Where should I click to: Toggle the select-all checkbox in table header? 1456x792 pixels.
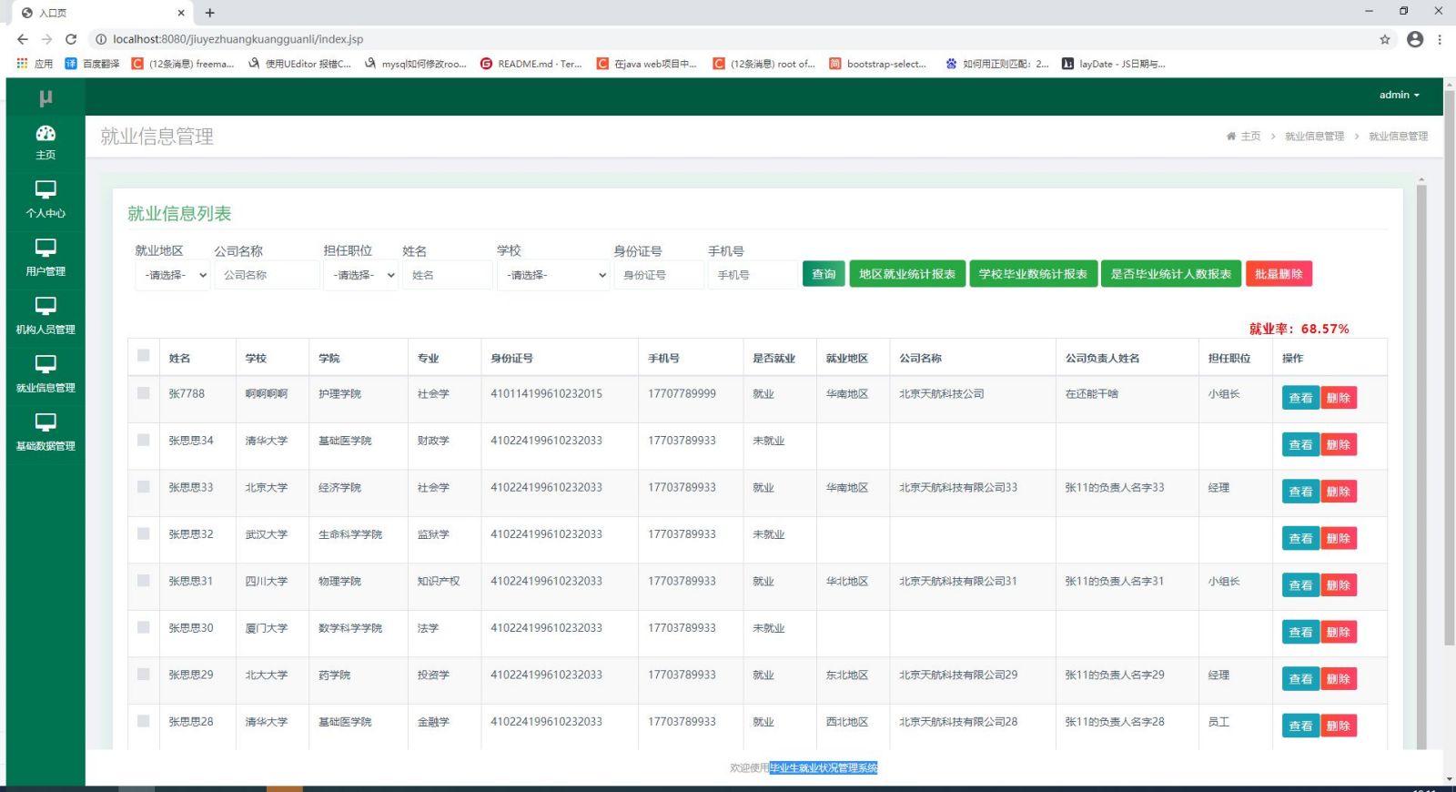143,355
